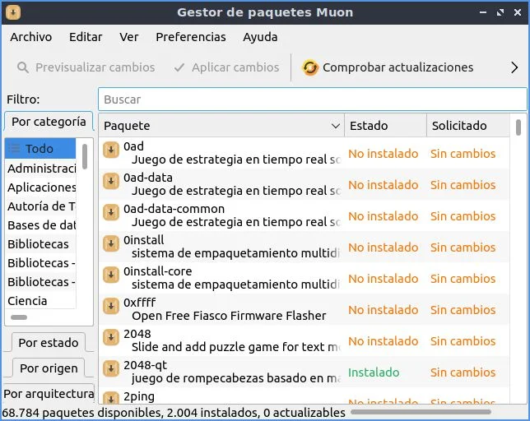The image size is (530, 421).
Task: Select Administración category in list
Action: tap(41, 168)
